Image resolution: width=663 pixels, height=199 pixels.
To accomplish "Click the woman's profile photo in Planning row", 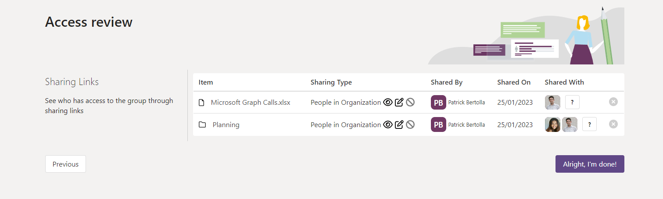I will pyautogui.click(x=552, y=124).
